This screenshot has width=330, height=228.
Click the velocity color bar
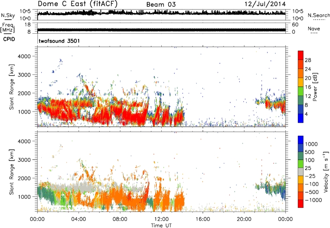click(301, 172)
